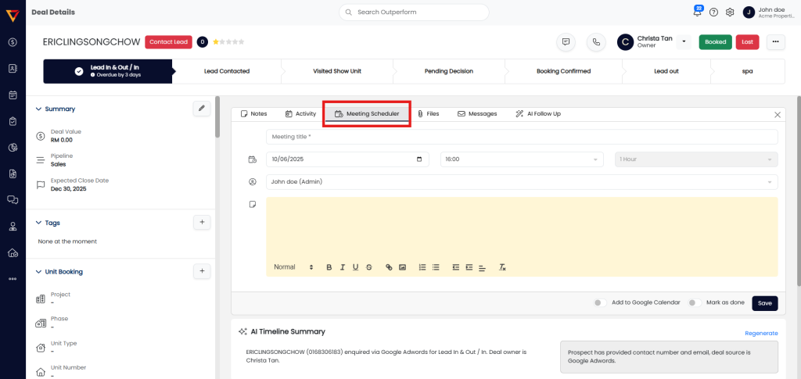Switch to the Notes tab
Viewport: 801px width, 379px height.
click(x=254, y=114)
